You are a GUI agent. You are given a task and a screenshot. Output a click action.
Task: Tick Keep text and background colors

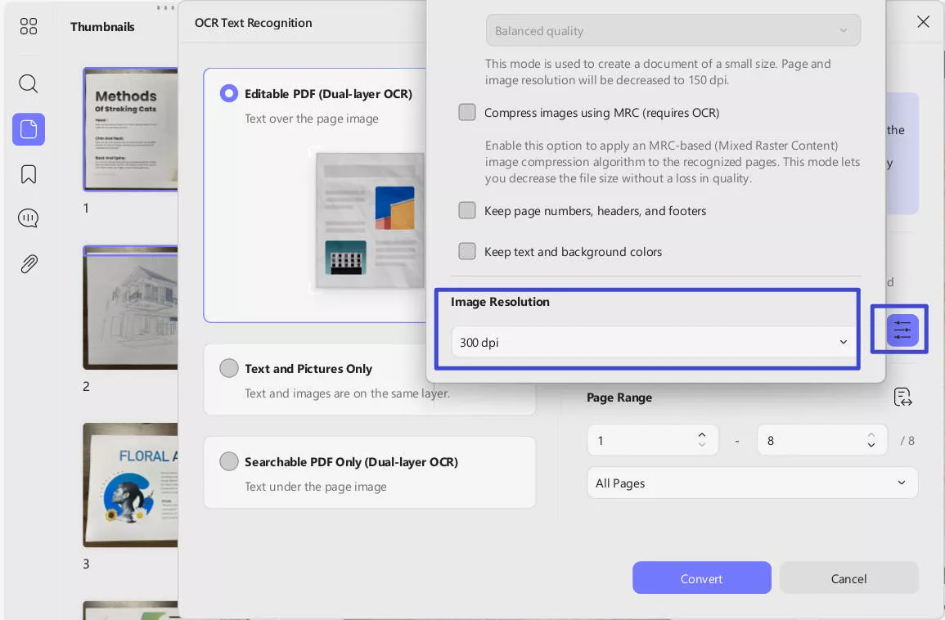[467, 251]
